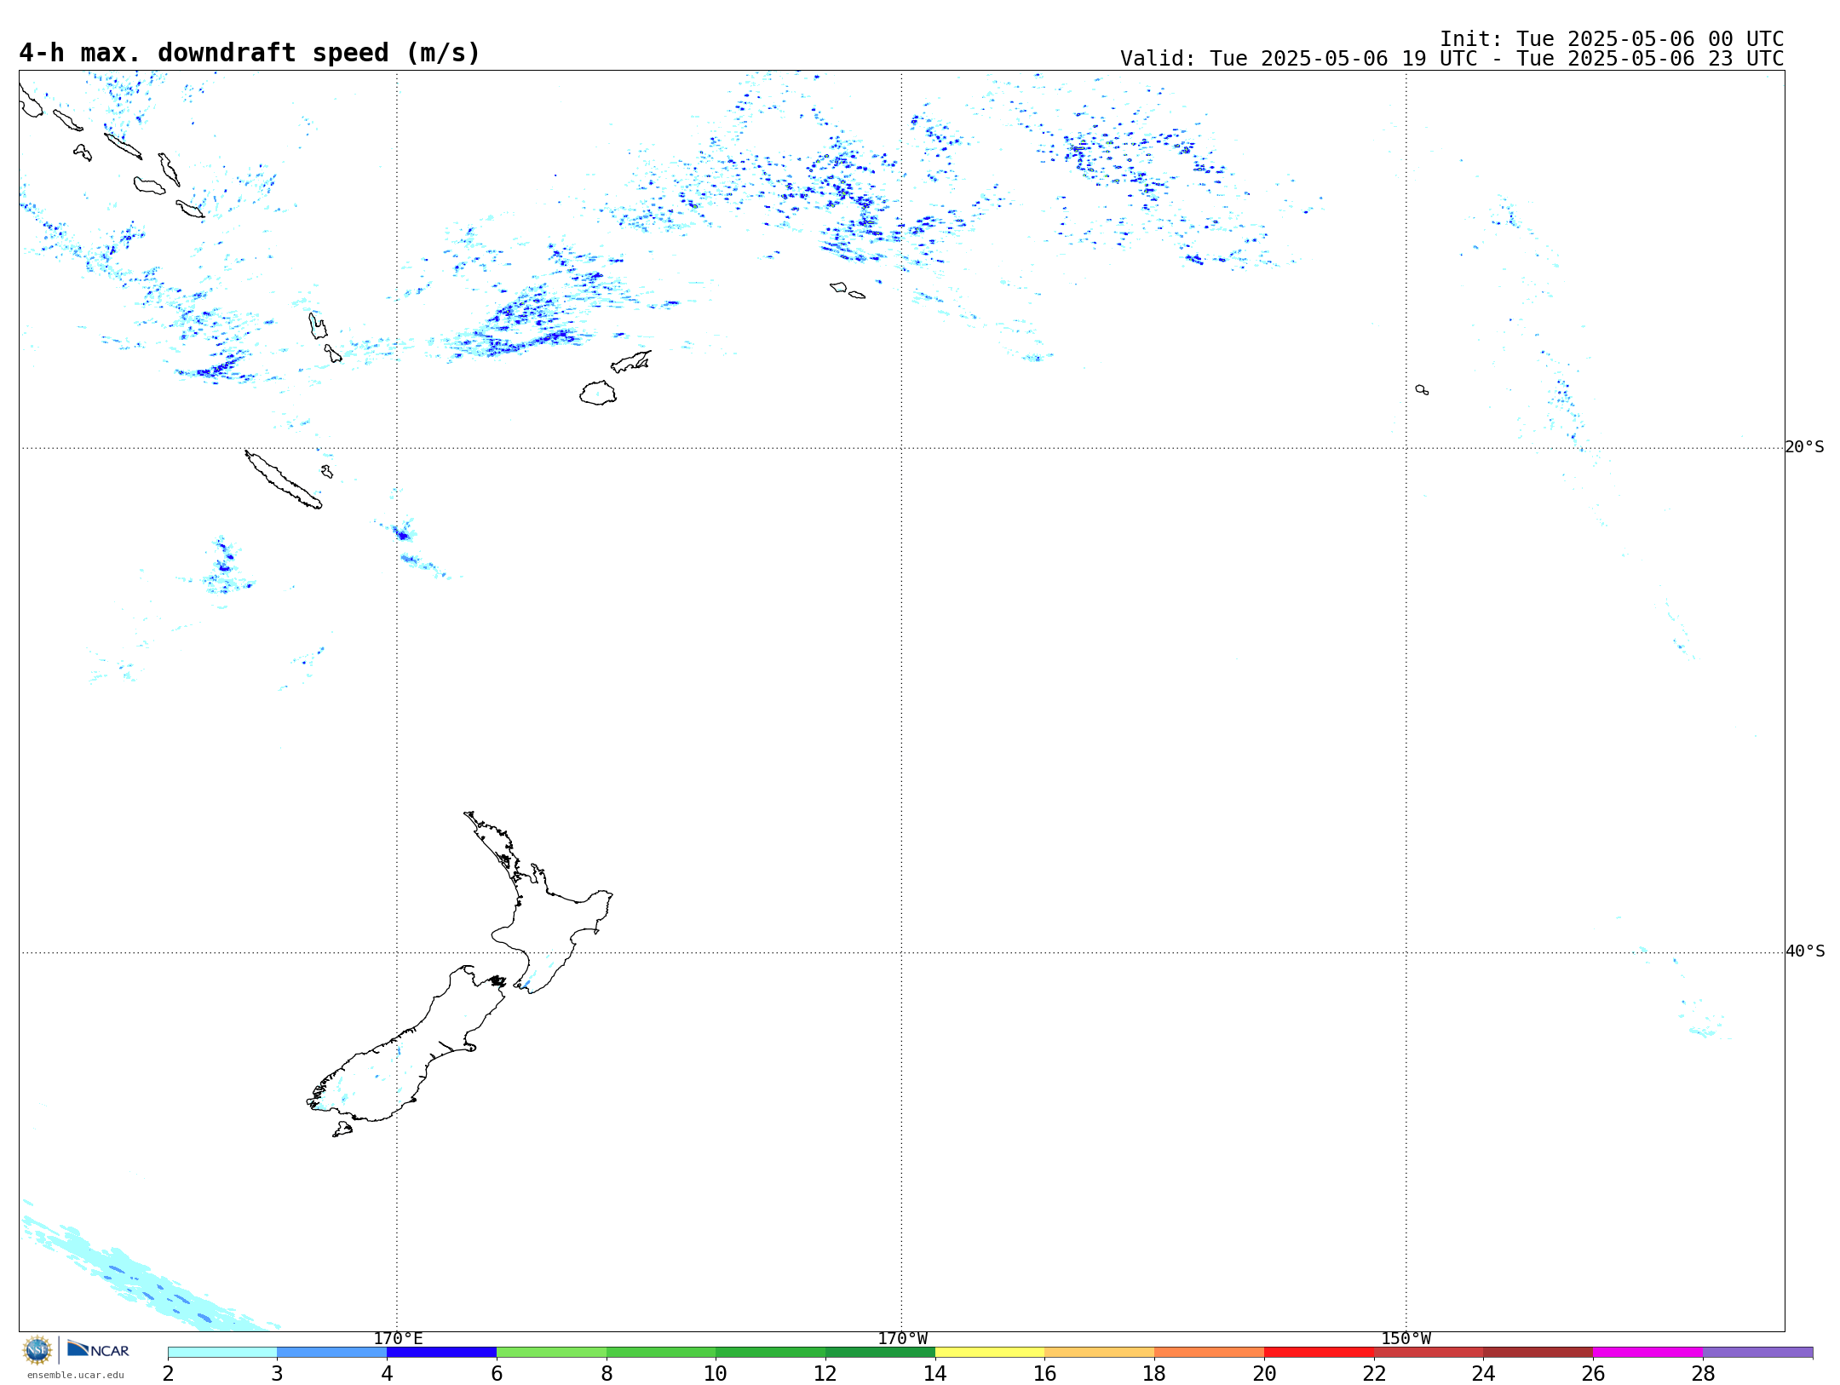1840x1385 pixels.
Task: Select the bright red 20–22 colorbar segment
Action: [1319, 1352]
